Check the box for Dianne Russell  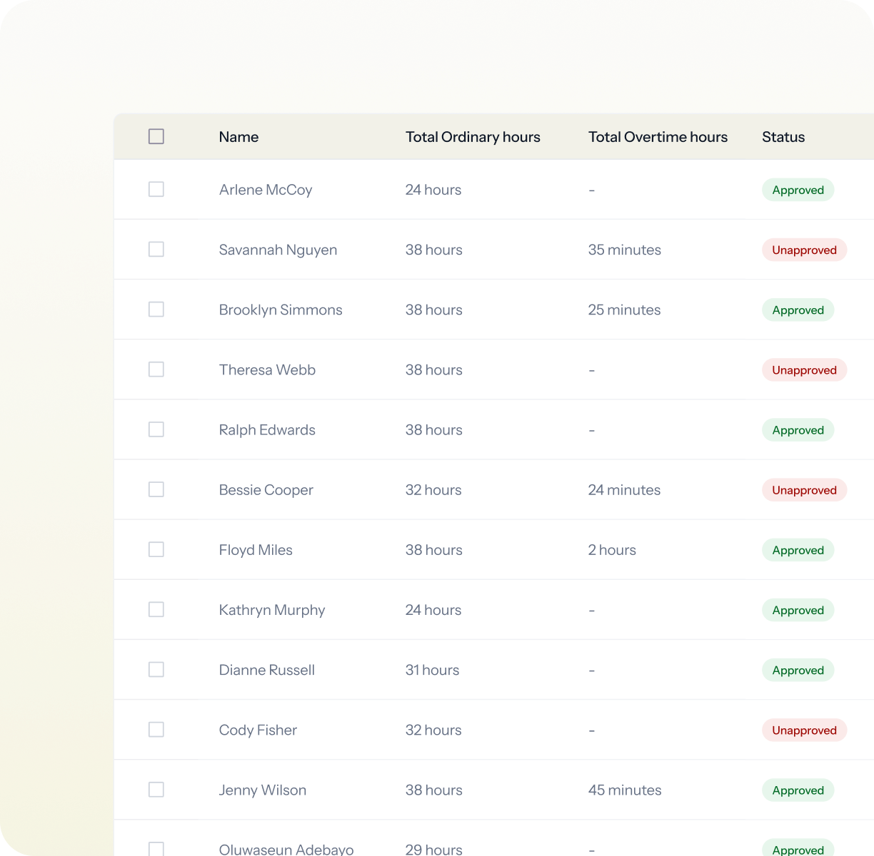pyautogui.click(x=156, y=669)
